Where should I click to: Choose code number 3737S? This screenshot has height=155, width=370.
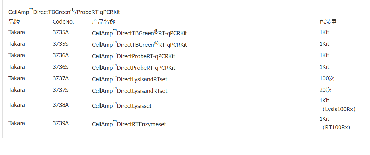click(x=61, y=90)
